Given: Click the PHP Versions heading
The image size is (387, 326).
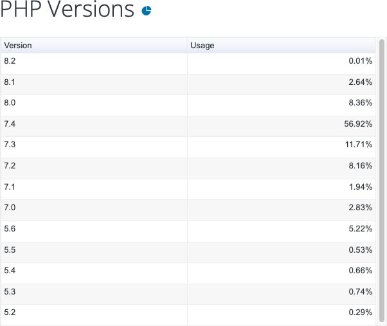Looking at the screenshot, I should pyautogui.click(x=67, y=10).
